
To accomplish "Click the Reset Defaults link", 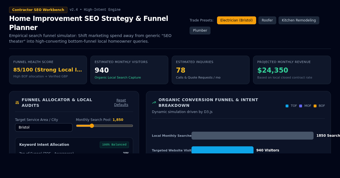I will (x=121, y=103).
